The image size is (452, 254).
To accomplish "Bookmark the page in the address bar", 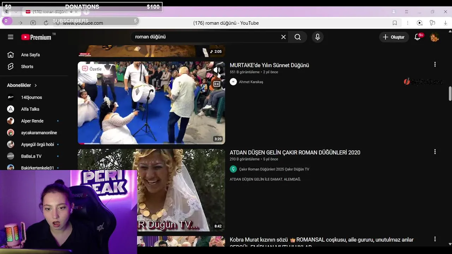I will (395, 23).
